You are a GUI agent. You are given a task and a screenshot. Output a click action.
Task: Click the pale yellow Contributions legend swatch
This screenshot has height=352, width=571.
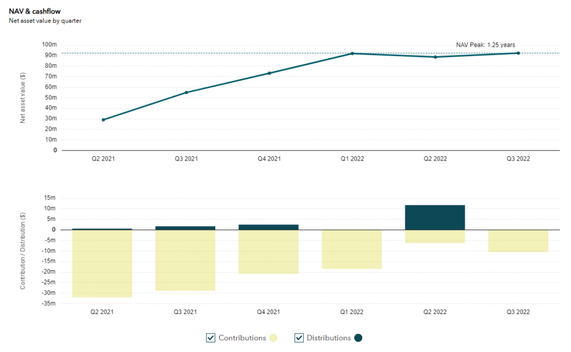click(x=274, y=337)
